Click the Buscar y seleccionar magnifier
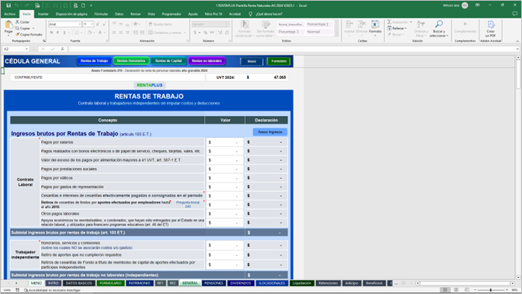 coord(439,24)
